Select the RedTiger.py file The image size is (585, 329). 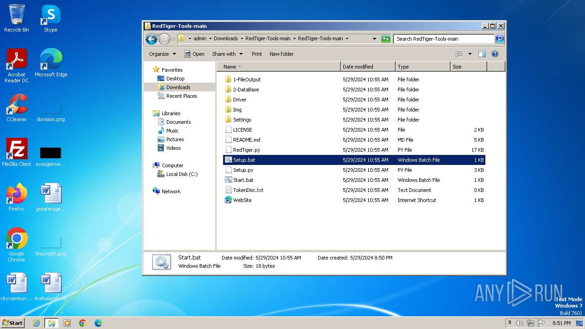(246, 150)
